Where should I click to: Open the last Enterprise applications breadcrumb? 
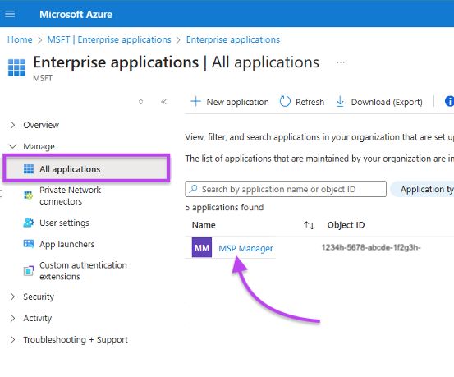233,39
